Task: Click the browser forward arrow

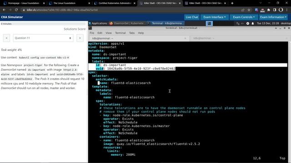Action: click(x=10, y=10)
